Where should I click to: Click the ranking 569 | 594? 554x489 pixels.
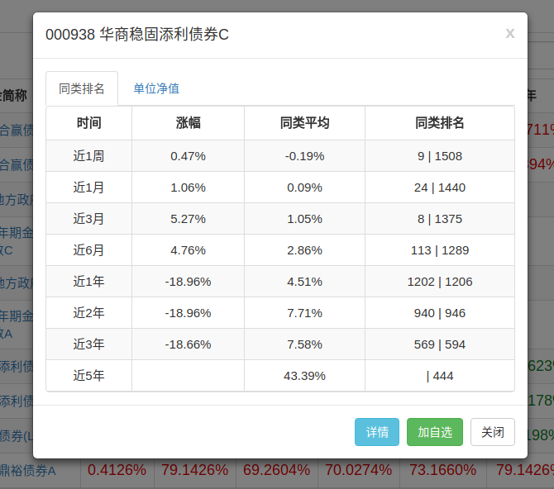[x=440, y=344]
